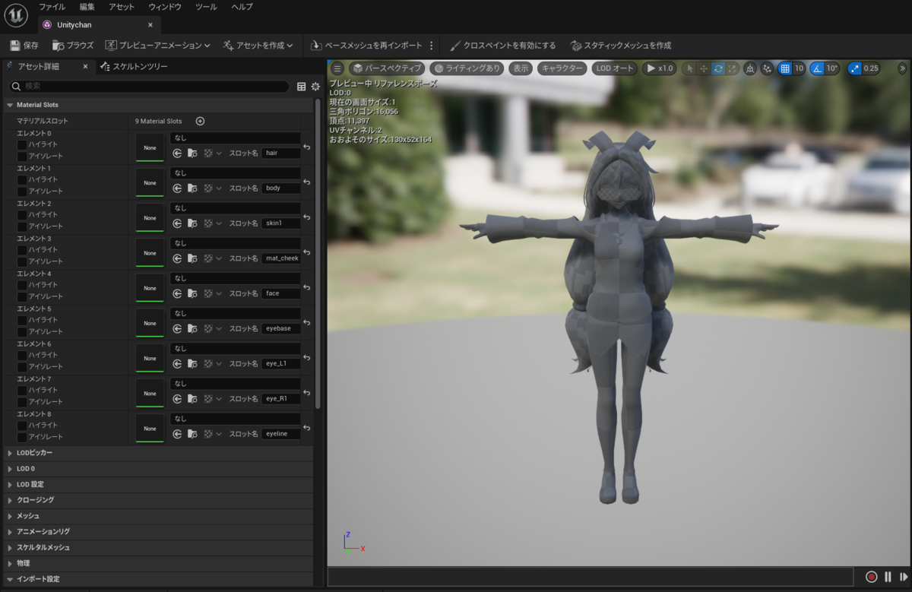Screen dimensions: 912x592
Task: Pause the preview animation playback
Action: tap(888, 577)
